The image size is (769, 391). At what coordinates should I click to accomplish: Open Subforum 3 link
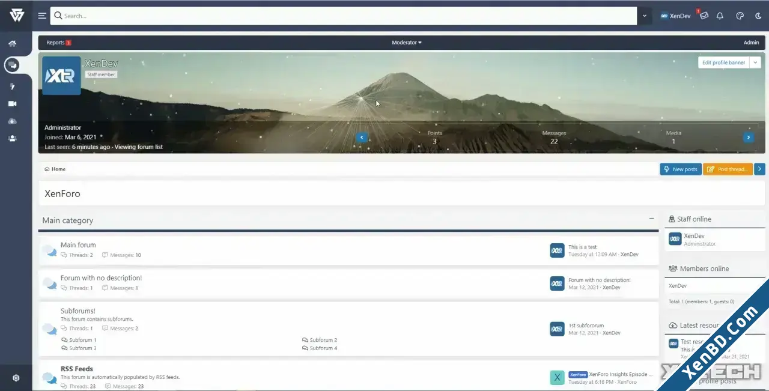[x=79, y=348]
